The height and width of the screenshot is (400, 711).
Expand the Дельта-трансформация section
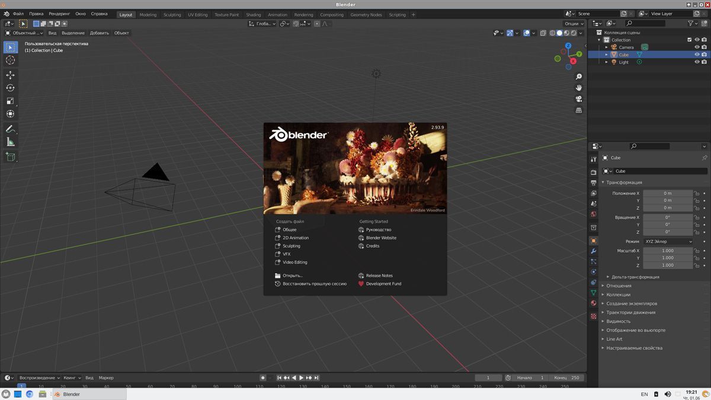(x=635, y=277)
